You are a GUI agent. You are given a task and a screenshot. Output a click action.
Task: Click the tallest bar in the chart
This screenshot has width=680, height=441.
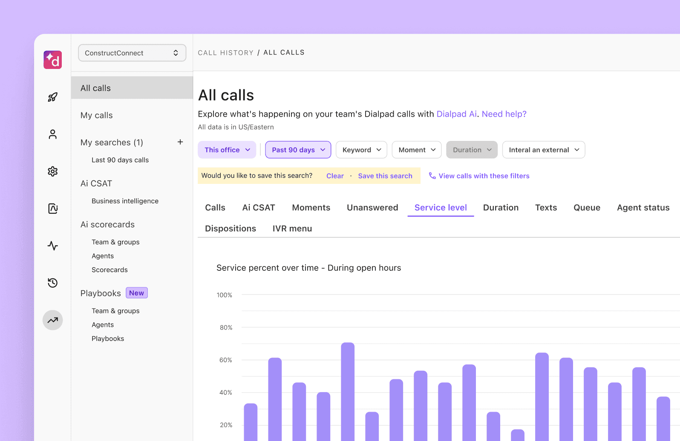tap(348, 392)
